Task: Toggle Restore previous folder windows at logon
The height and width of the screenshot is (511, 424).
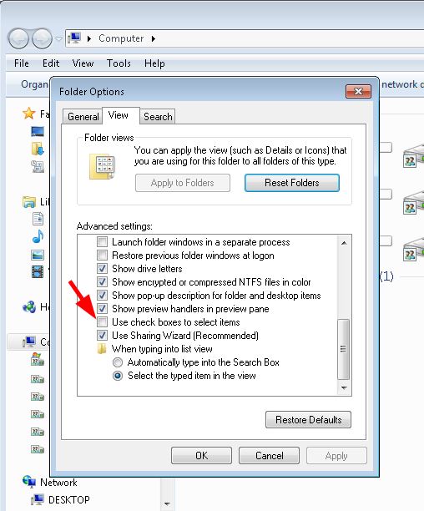Action: (x=103, y=255)
